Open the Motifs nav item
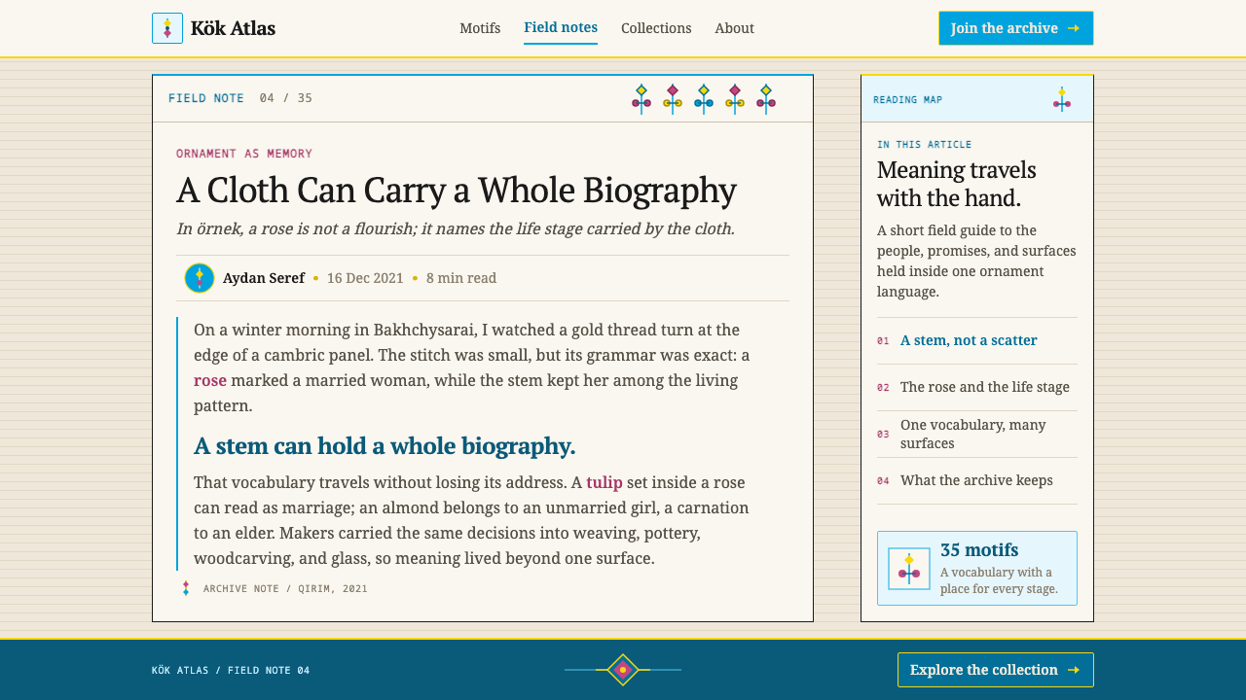Image resolution: width=1246 pixels, height=700 pixels. [480, 28]
